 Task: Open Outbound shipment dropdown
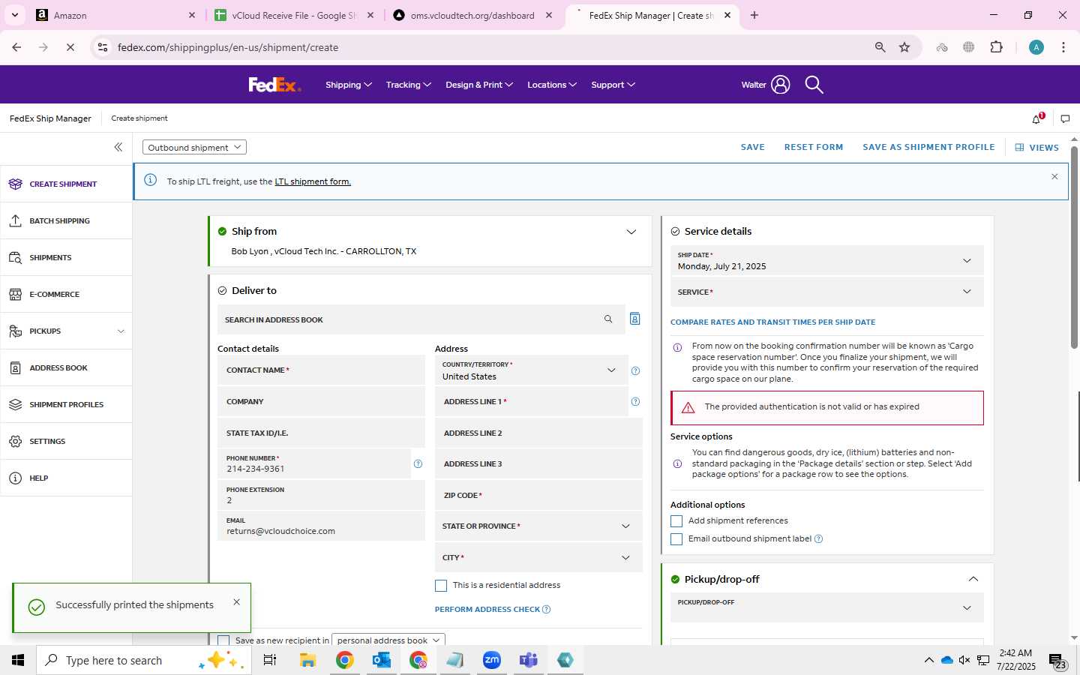click(194, 147)
